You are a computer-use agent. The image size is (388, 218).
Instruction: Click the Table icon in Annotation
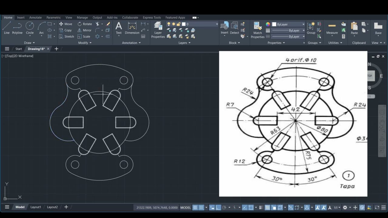143,36
